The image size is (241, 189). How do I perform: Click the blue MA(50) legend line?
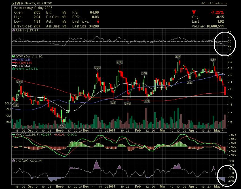point(14,60)
